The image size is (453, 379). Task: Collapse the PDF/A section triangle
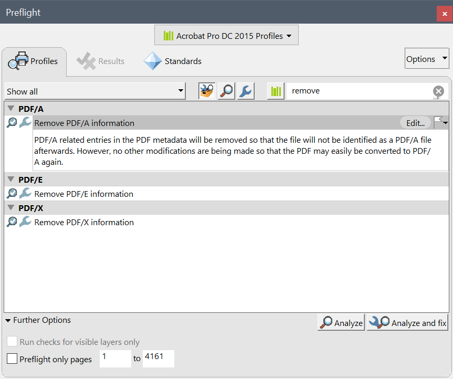(10, 109)
